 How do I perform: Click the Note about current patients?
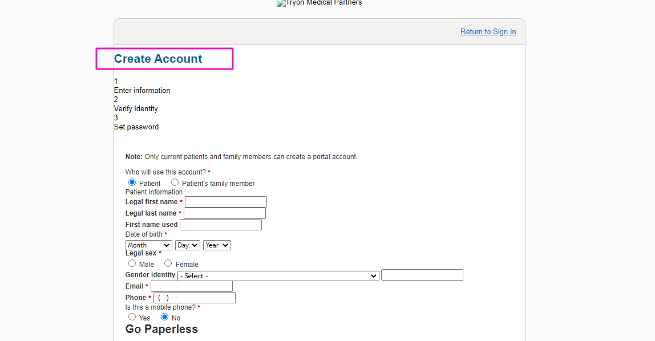[x=241, y=157]
